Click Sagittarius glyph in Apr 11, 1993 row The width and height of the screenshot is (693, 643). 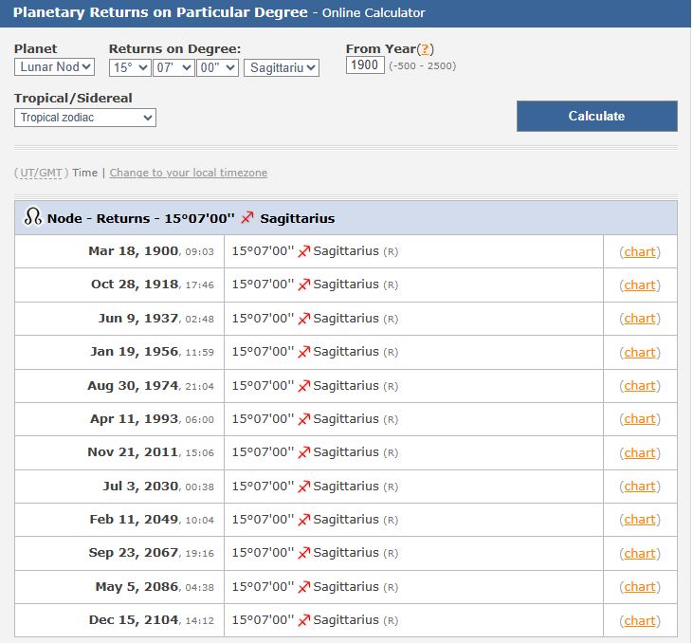click(x=304, y=419)
